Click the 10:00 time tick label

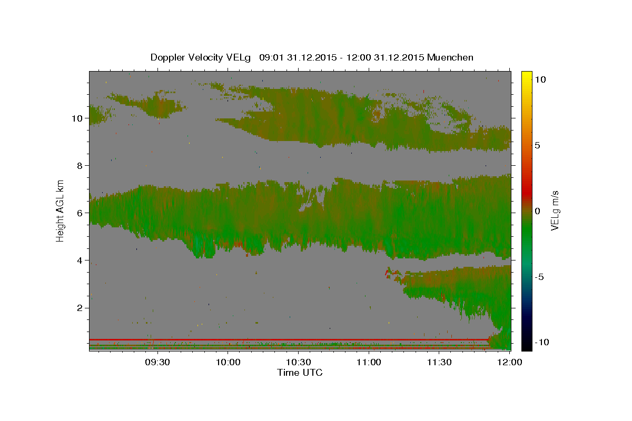tap(228, 362)
